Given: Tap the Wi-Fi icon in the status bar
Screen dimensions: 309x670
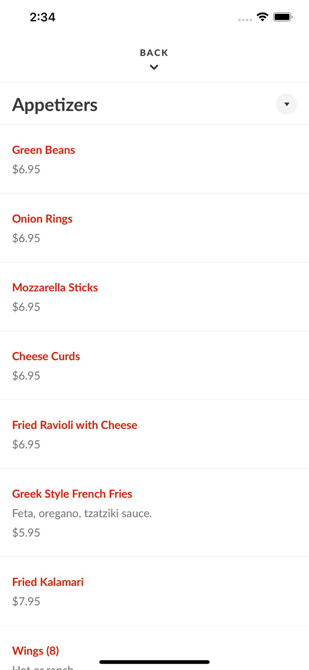Looking at the screenshot, I should click(262, 16).
